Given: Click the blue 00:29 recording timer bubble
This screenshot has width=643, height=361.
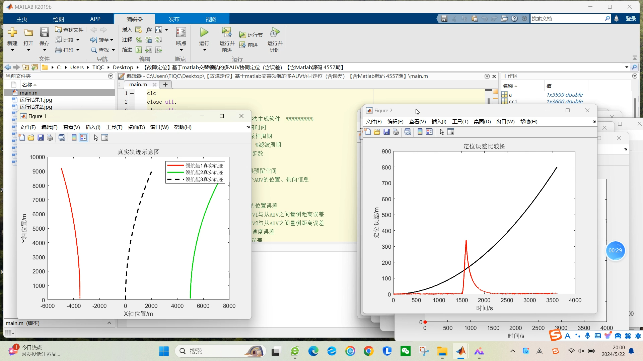Looking at the screenshot, I should [615, 250].
